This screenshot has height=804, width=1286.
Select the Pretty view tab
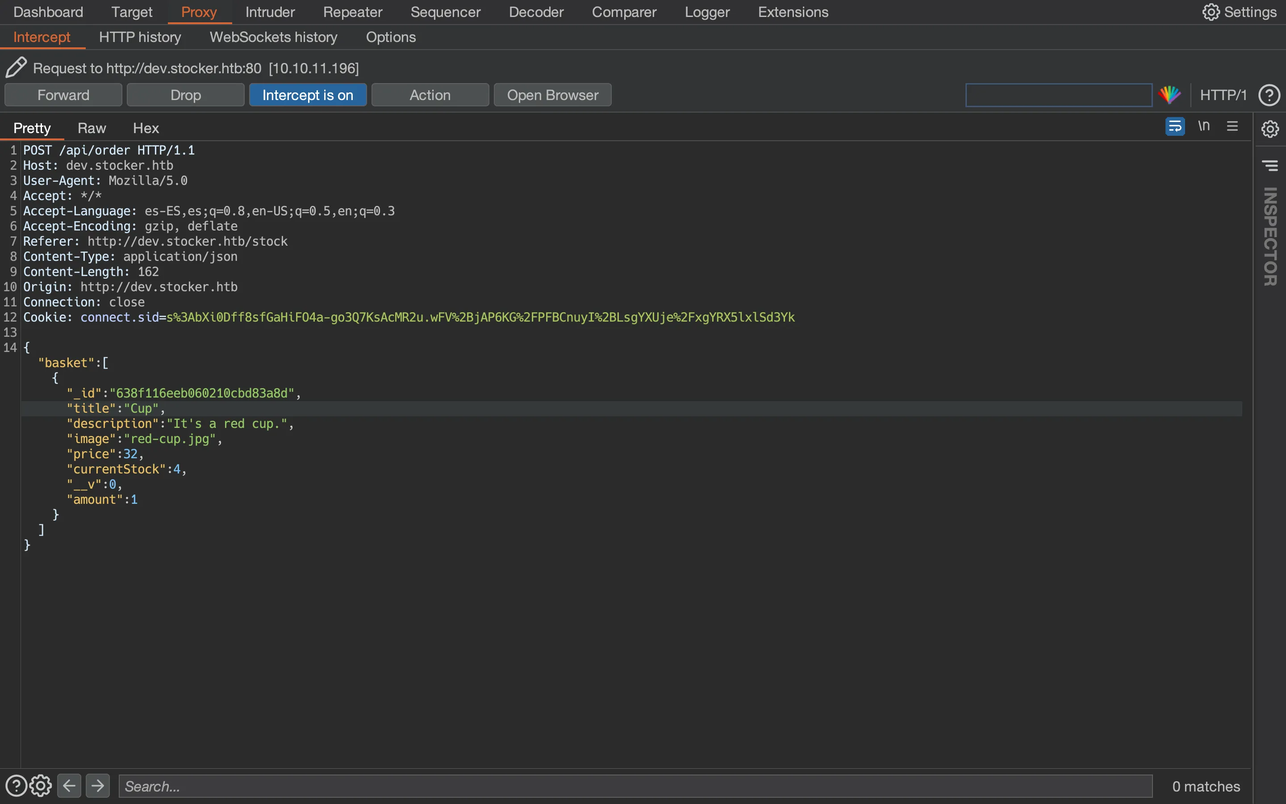[32, 128]
